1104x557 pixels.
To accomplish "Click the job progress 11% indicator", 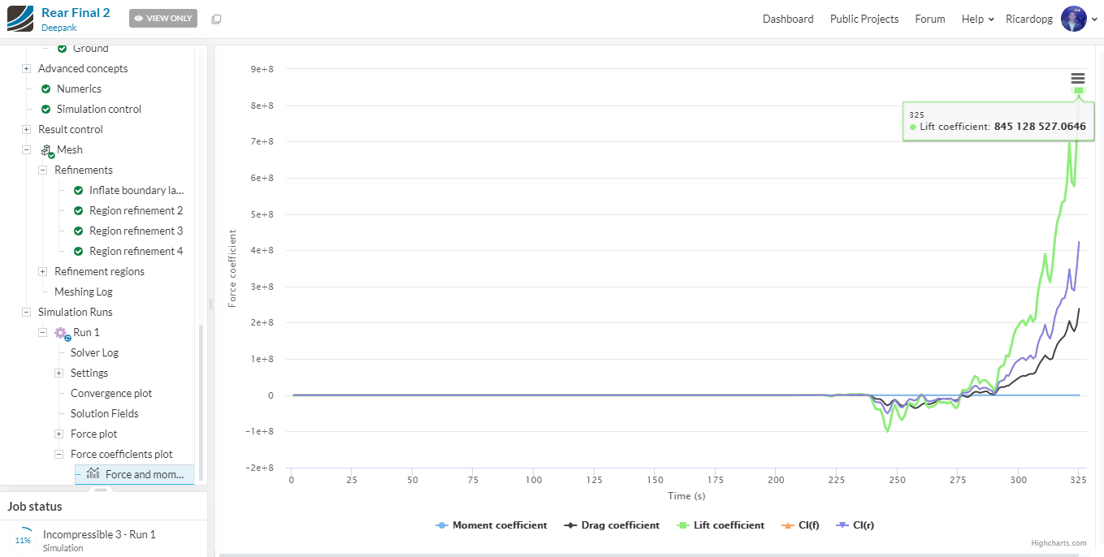I will 23,540.
